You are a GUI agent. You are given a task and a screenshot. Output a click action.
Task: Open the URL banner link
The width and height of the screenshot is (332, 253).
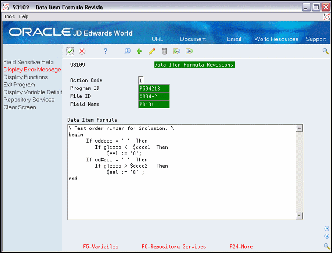pos(157,39)
